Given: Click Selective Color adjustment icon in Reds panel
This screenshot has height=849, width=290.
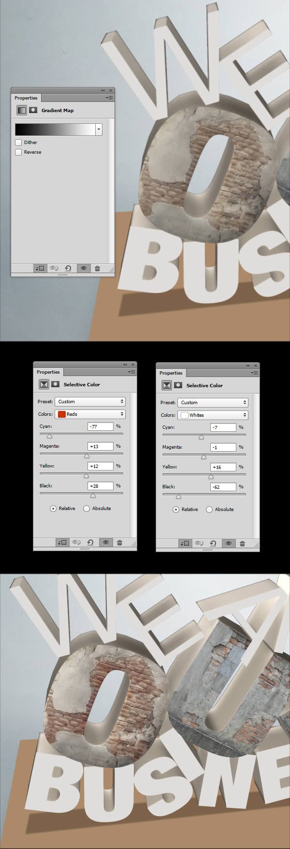Looking at the screenshot, I should coord(44,384).
